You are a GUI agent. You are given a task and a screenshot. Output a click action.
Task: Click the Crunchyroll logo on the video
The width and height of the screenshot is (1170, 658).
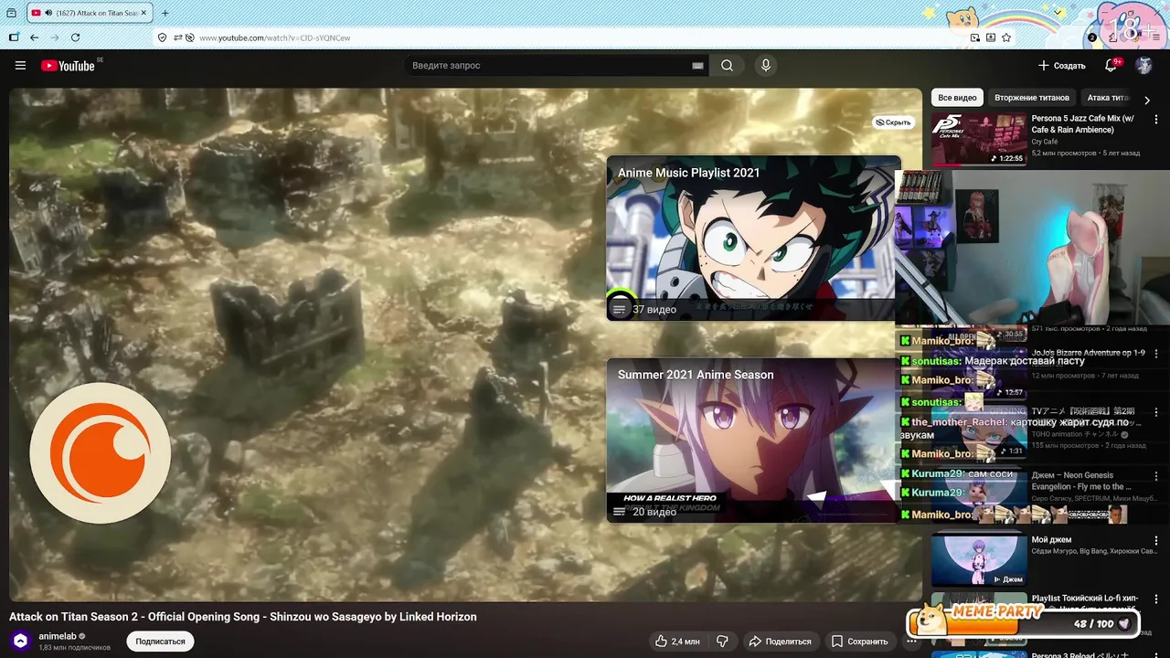[100, 453]
